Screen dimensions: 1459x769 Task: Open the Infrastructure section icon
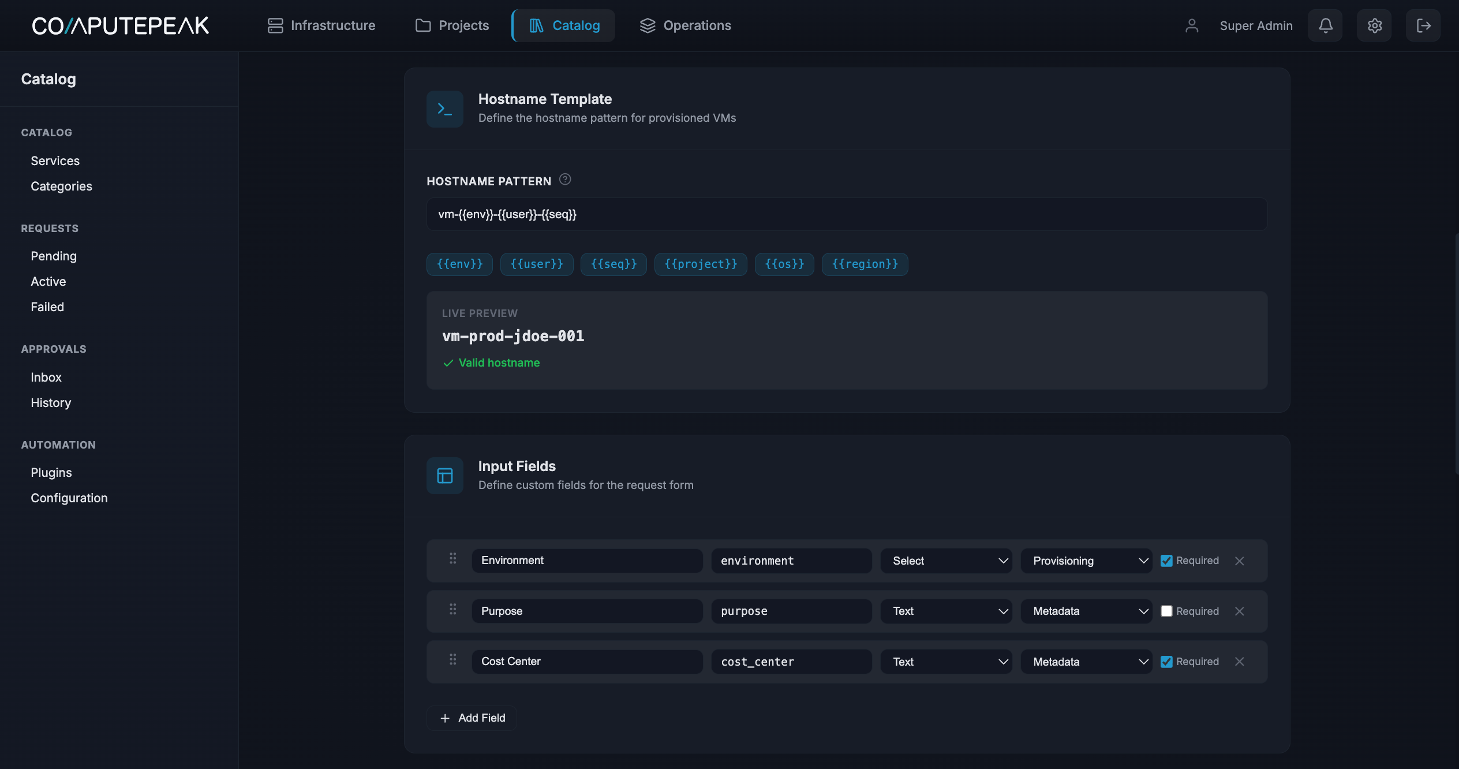point(275,25)
